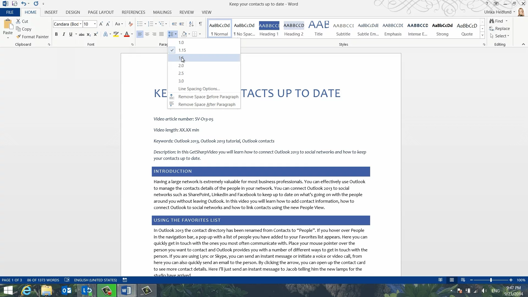Viewport: 528px width, 297px height.
Task: Expand the Styles gallery More arrow
Action: point(482,35)
